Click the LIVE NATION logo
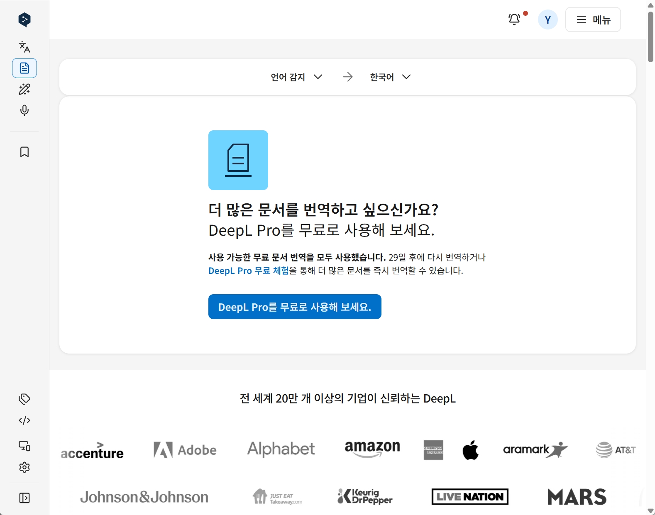 (470, 497)
